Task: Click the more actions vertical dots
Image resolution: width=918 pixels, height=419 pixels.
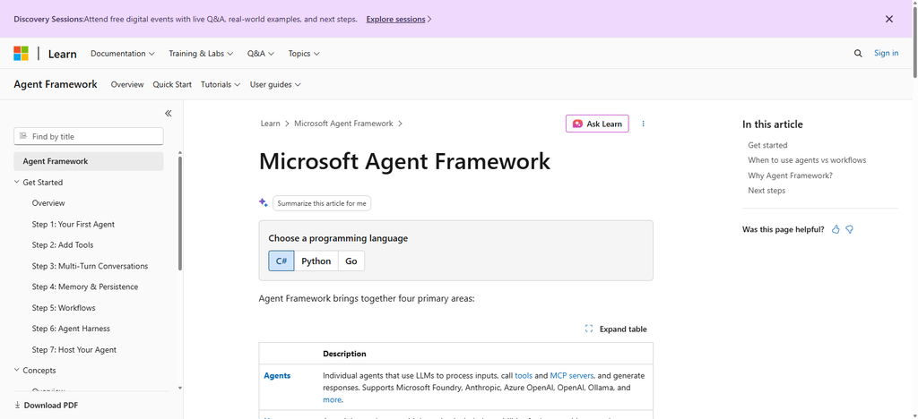Action: [x=643, y=124]
